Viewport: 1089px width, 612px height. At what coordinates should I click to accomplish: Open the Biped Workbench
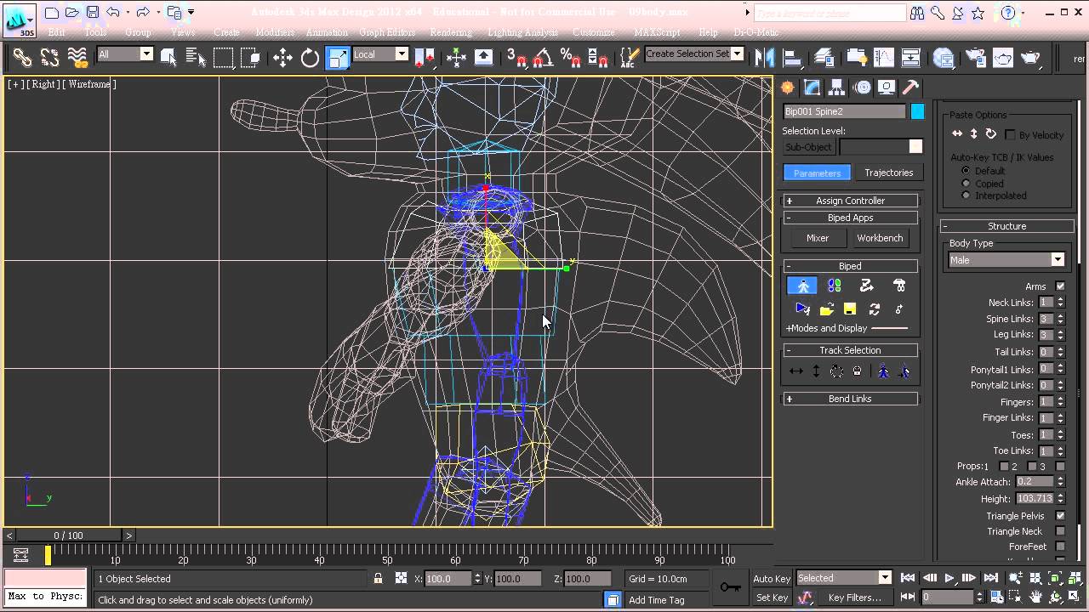(x=880, y=238)
